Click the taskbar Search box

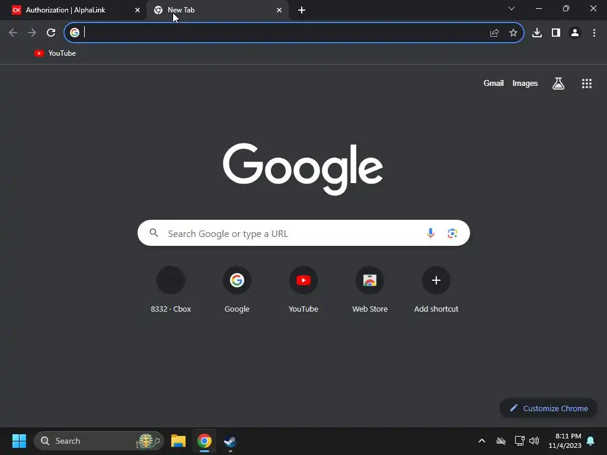pyautogui.click(x=99, y=441)
